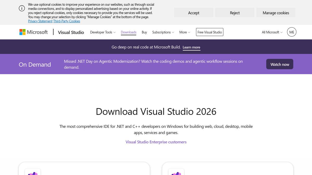The width and height of the screenshot is (312, 175).
Task: Go to the Visual Studio home link
Action: click(71, 32)
